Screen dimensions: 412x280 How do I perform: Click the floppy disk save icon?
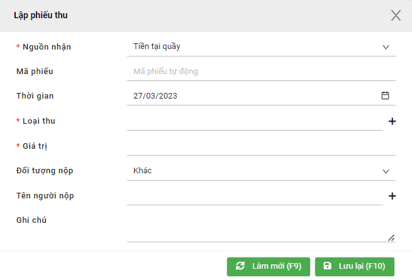coord(327,266)
